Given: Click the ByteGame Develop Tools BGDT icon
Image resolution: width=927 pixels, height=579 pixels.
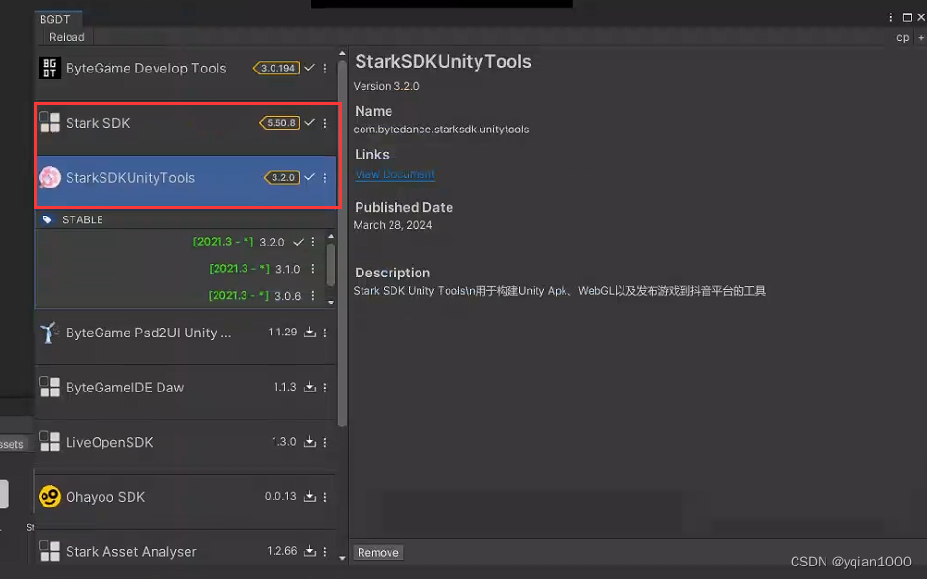Looking at the screenshot, I should click(x=49, y=68).
